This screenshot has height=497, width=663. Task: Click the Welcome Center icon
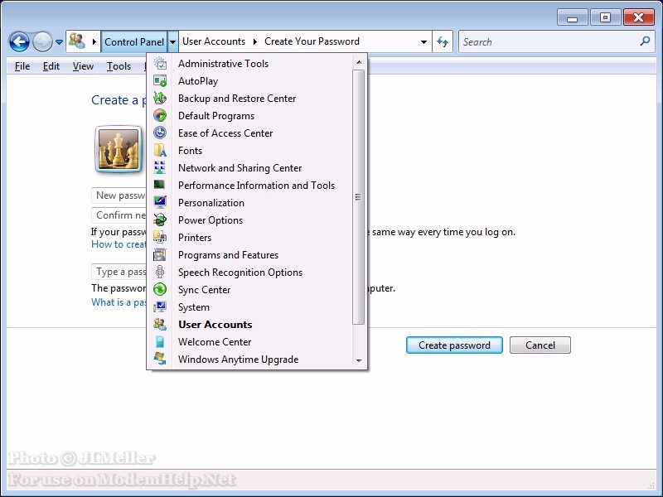click(160, 341)
